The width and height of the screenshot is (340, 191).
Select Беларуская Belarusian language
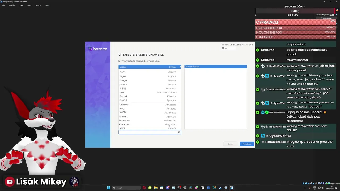(x=150, y=120)
